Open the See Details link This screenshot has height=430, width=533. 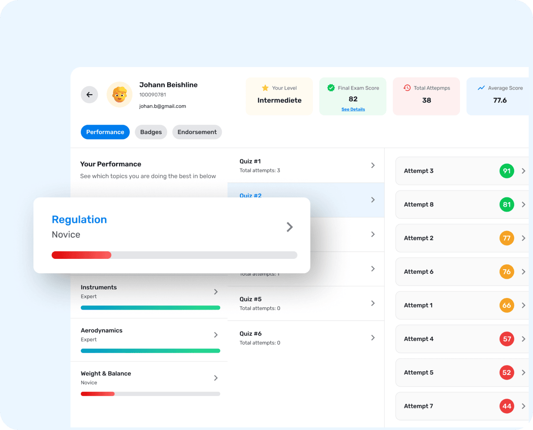pos(353,109)
